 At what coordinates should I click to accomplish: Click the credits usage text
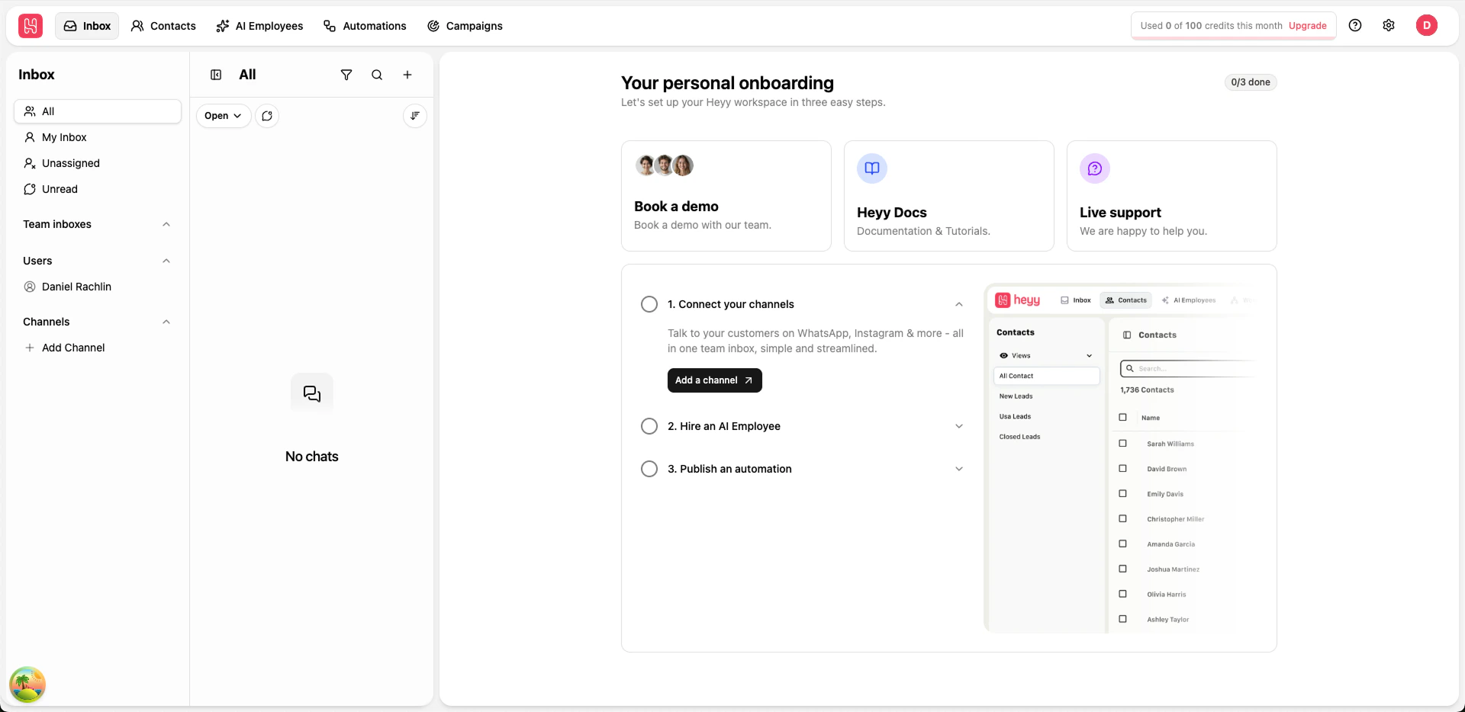(1212, 25)
